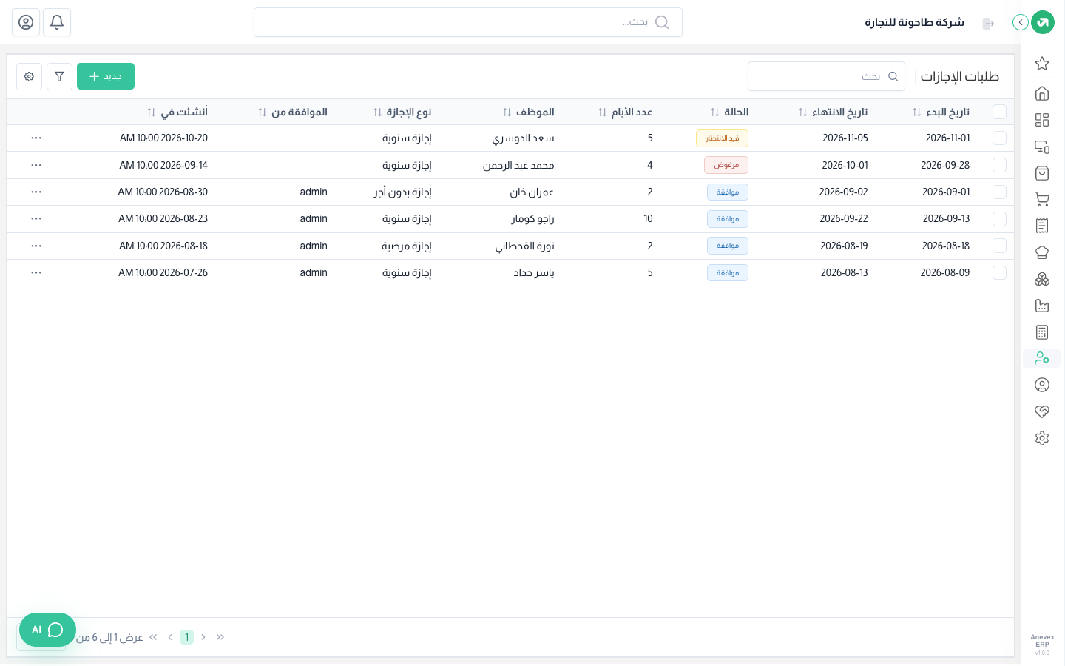
Task: Click the قيد الانتظار pending status badge
Action: click(x=722, y=138)
